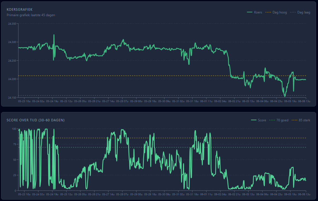318x201 pixels.
Task: Select the '06-05 19u' tick in the price chart
Action: tap(290, 101)
